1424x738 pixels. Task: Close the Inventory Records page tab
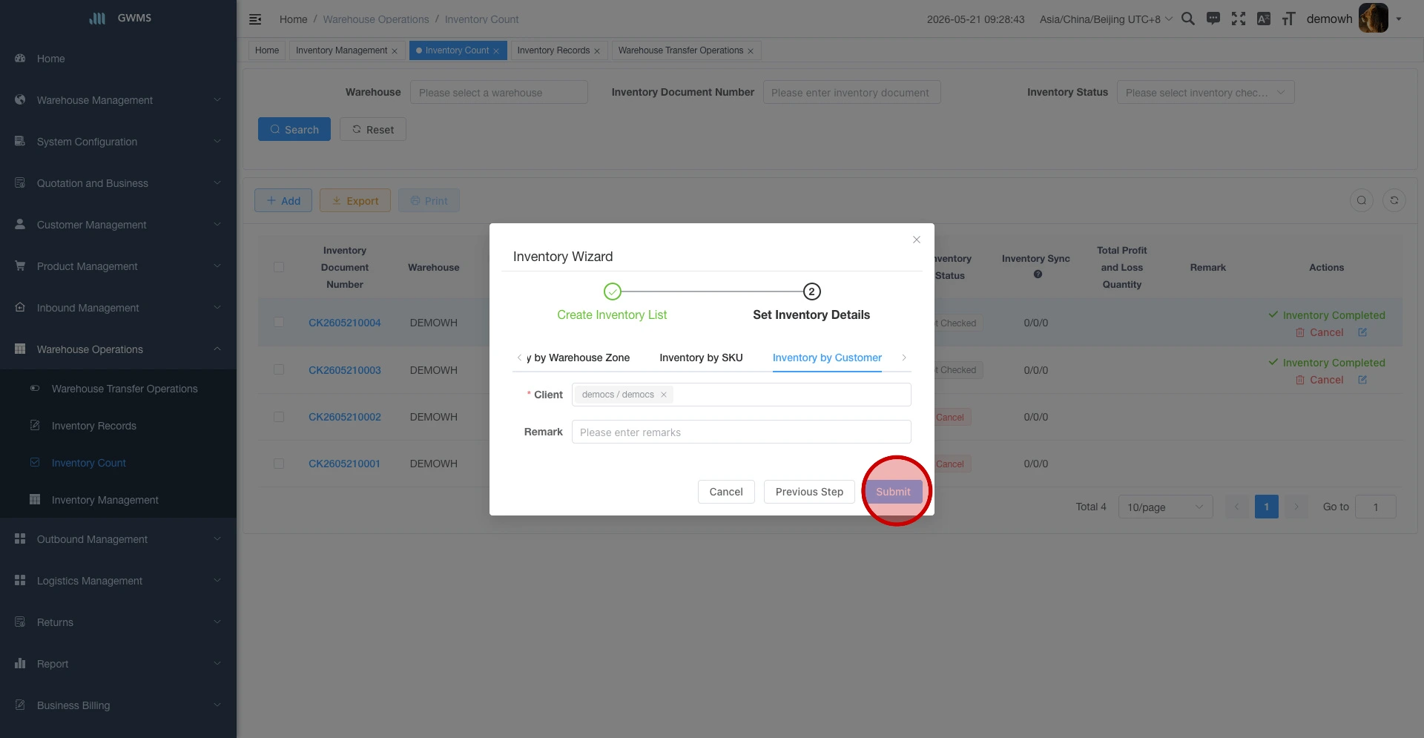click(x=597, y=51)
